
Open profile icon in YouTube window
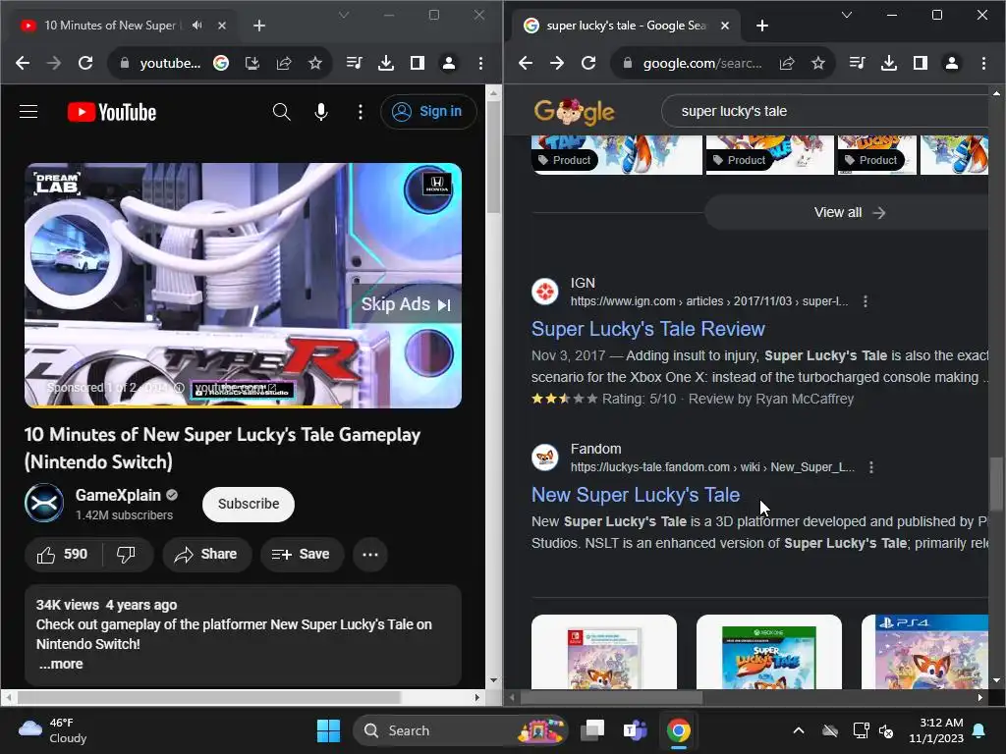(449, 63)
